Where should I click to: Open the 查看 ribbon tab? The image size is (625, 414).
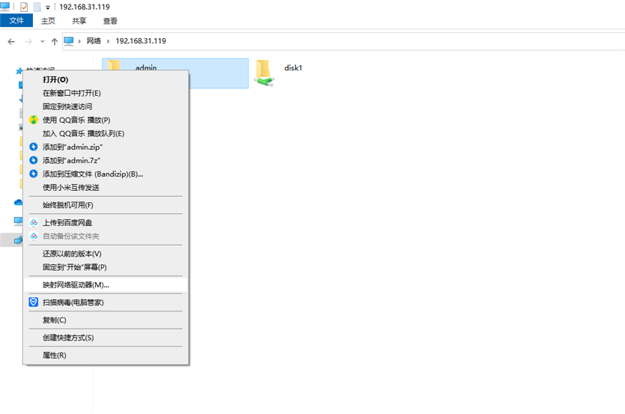click(x=110, y=21)
